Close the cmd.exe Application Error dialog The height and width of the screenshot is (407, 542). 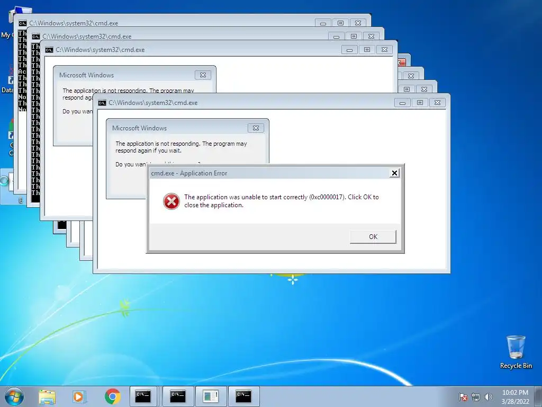tap(394, 173)
